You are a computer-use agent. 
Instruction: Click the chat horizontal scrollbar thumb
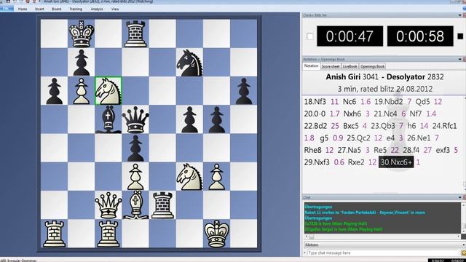click(x=312, y=237)
